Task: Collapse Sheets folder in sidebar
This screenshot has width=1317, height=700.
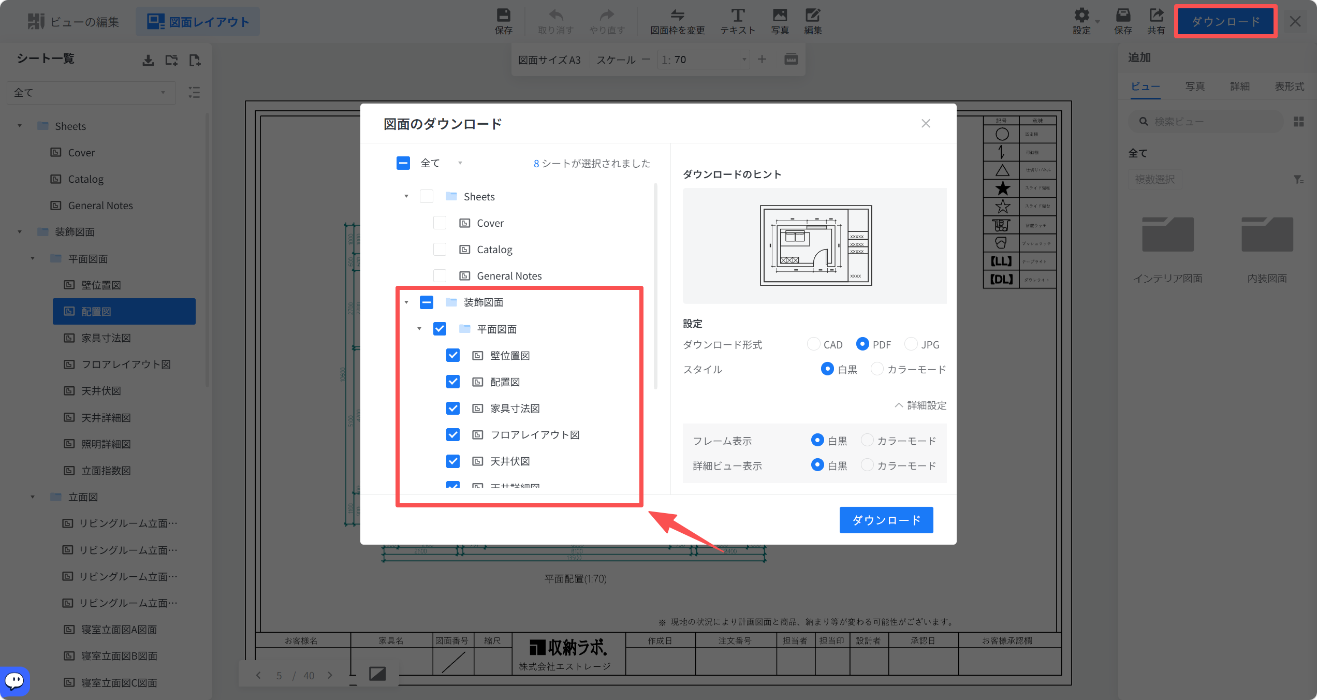Action: coord(19,126)
